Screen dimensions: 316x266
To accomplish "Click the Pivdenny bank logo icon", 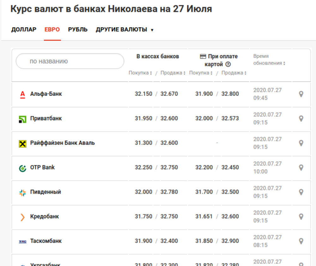I will (22, 192).
